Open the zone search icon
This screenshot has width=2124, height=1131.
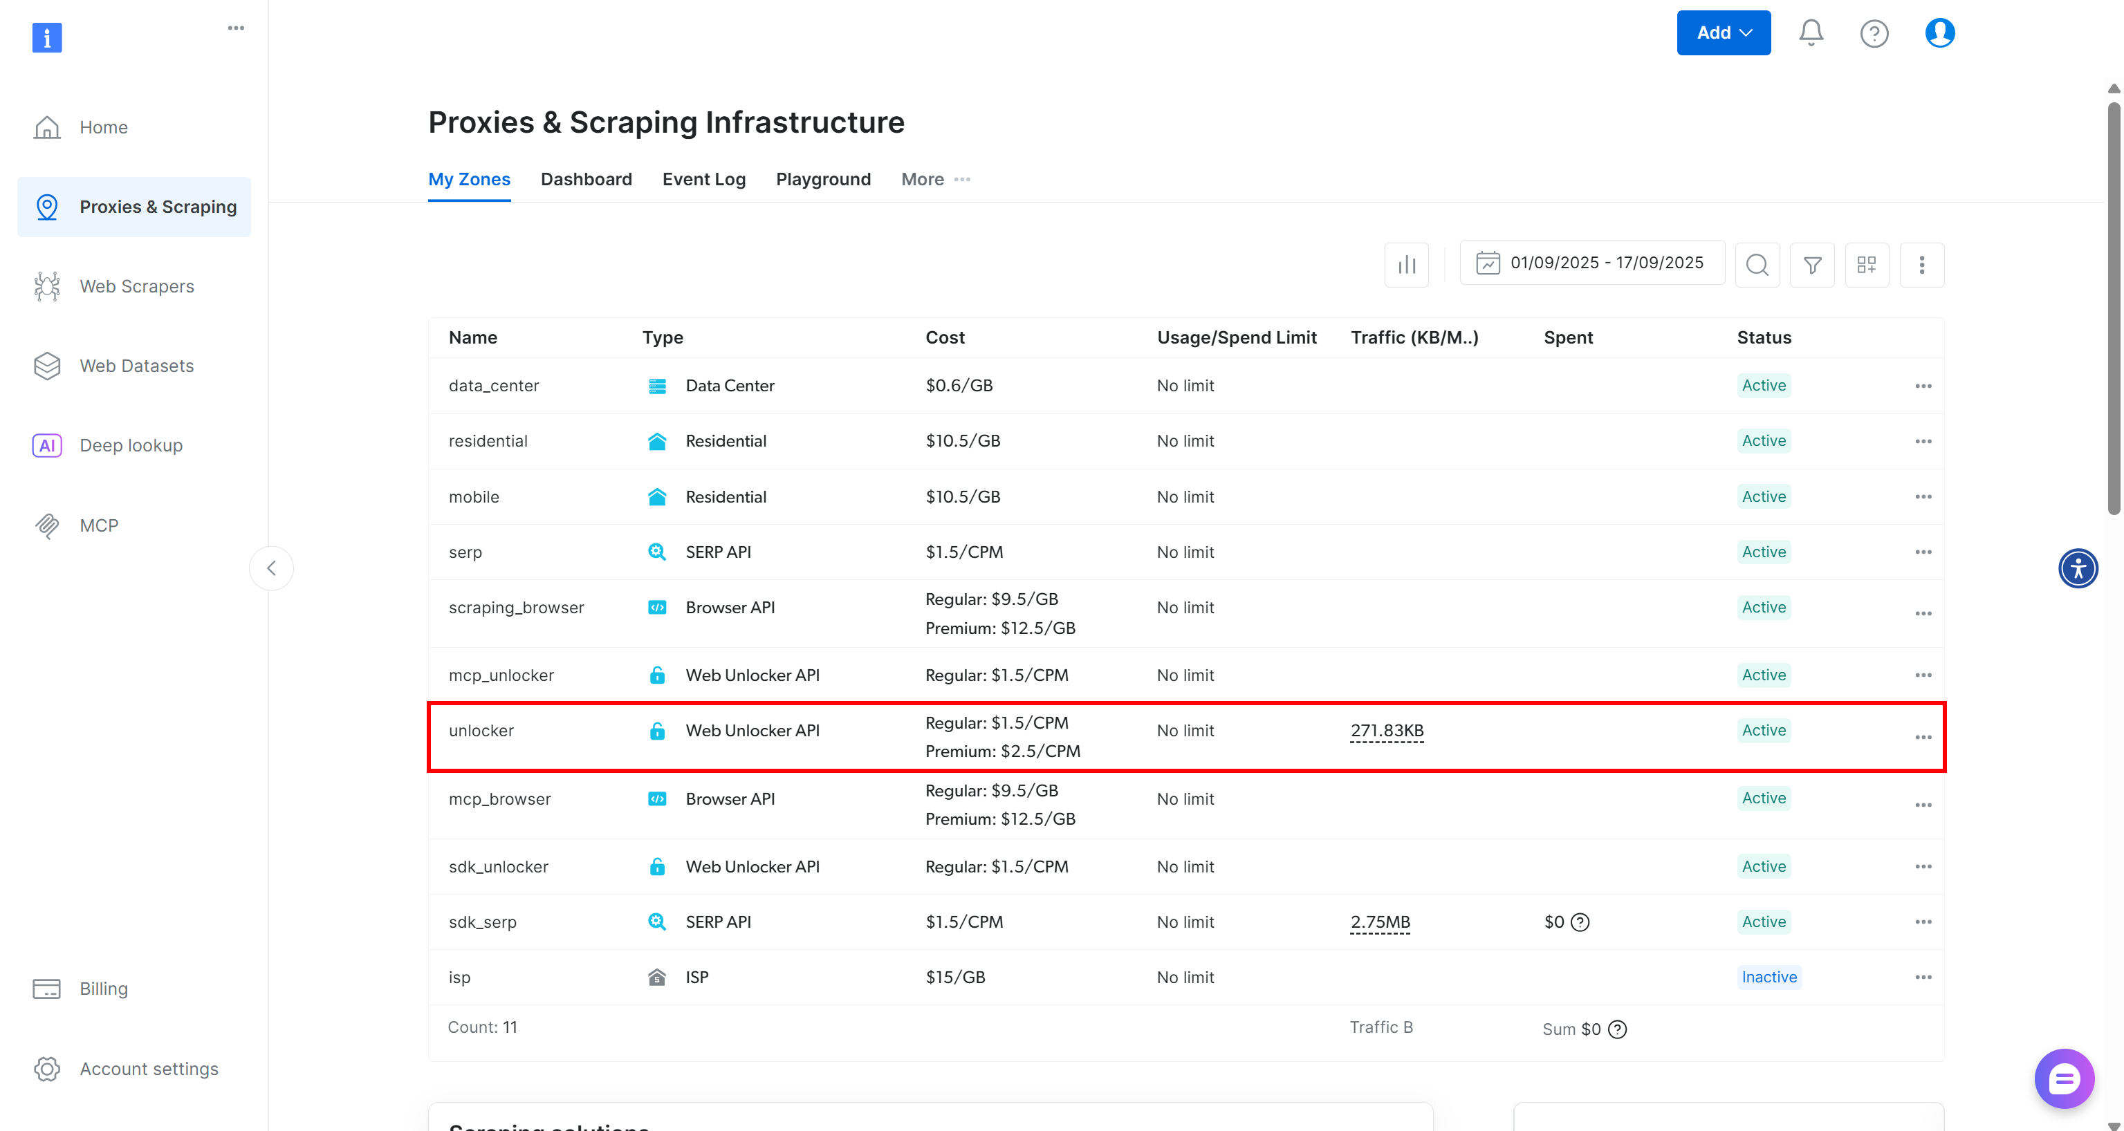click(x=1757, y=265)
